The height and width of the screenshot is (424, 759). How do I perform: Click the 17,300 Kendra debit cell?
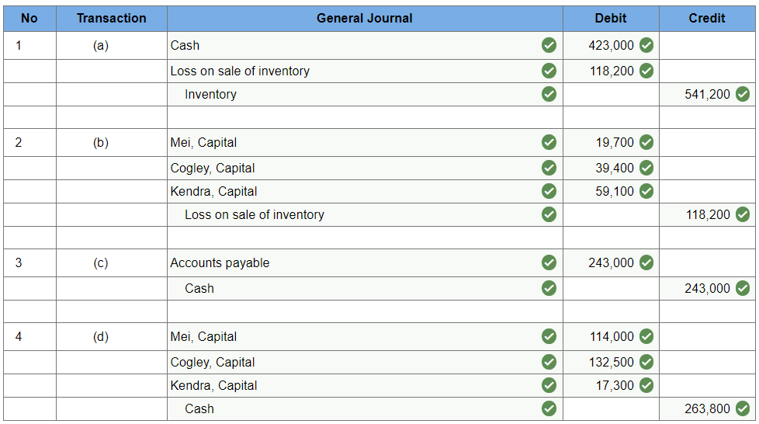tap(611, 386)
